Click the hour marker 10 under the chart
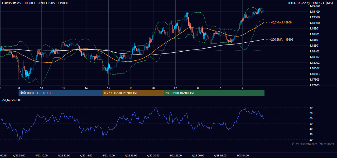 (x=41, y=88)
